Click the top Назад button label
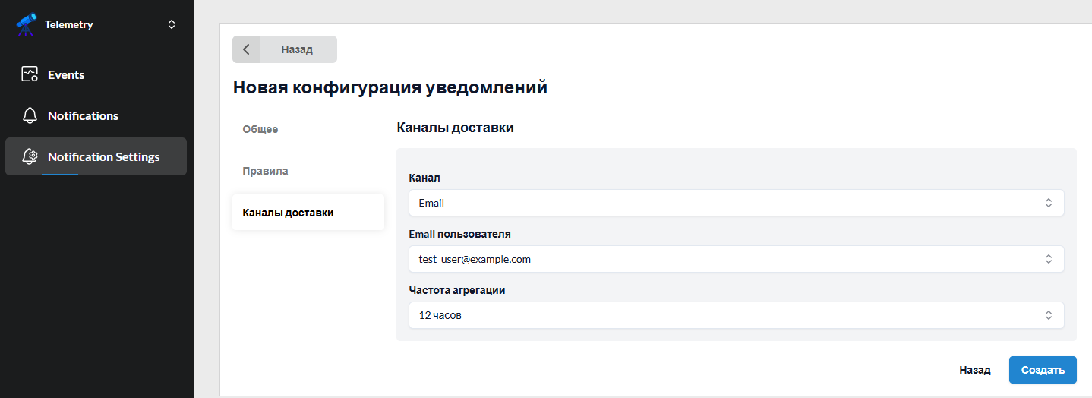This screenshot has width=1092, height=398. pyautogui.click(x=297, y=49)
